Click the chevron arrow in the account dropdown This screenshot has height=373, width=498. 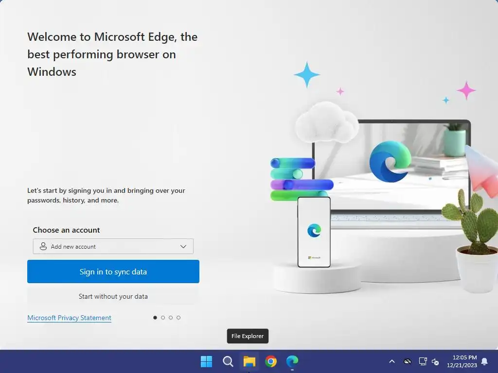point(183,246)
